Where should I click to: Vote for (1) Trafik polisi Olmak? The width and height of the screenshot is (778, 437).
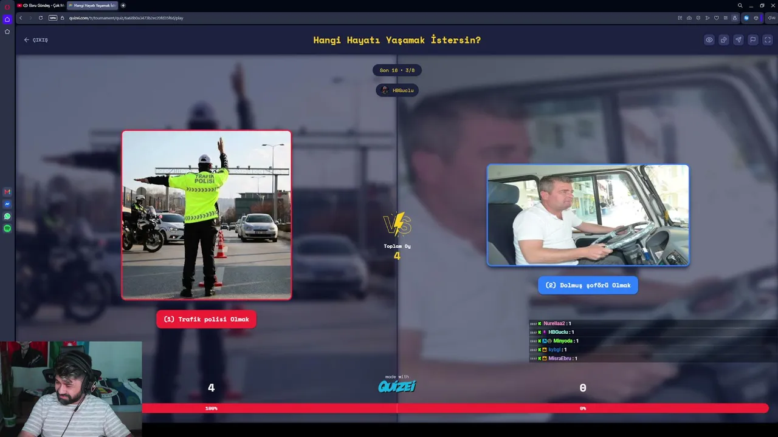click(x=206, y=319)
